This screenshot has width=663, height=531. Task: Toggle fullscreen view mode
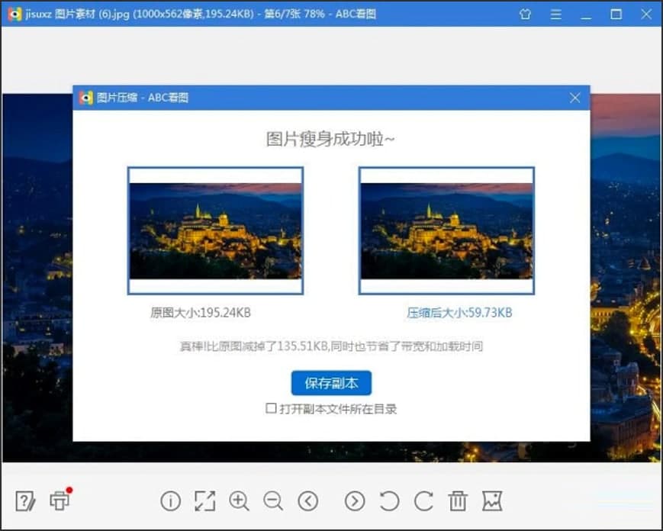pyautogui.click(x=204, y=501)
